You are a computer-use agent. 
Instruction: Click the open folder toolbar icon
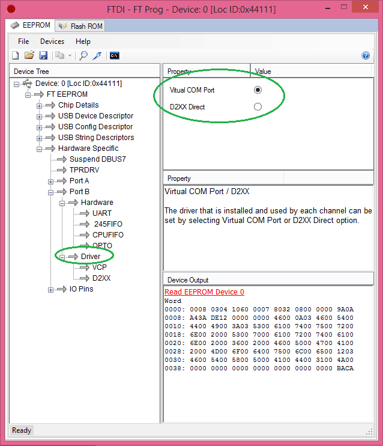pos(29,55)
